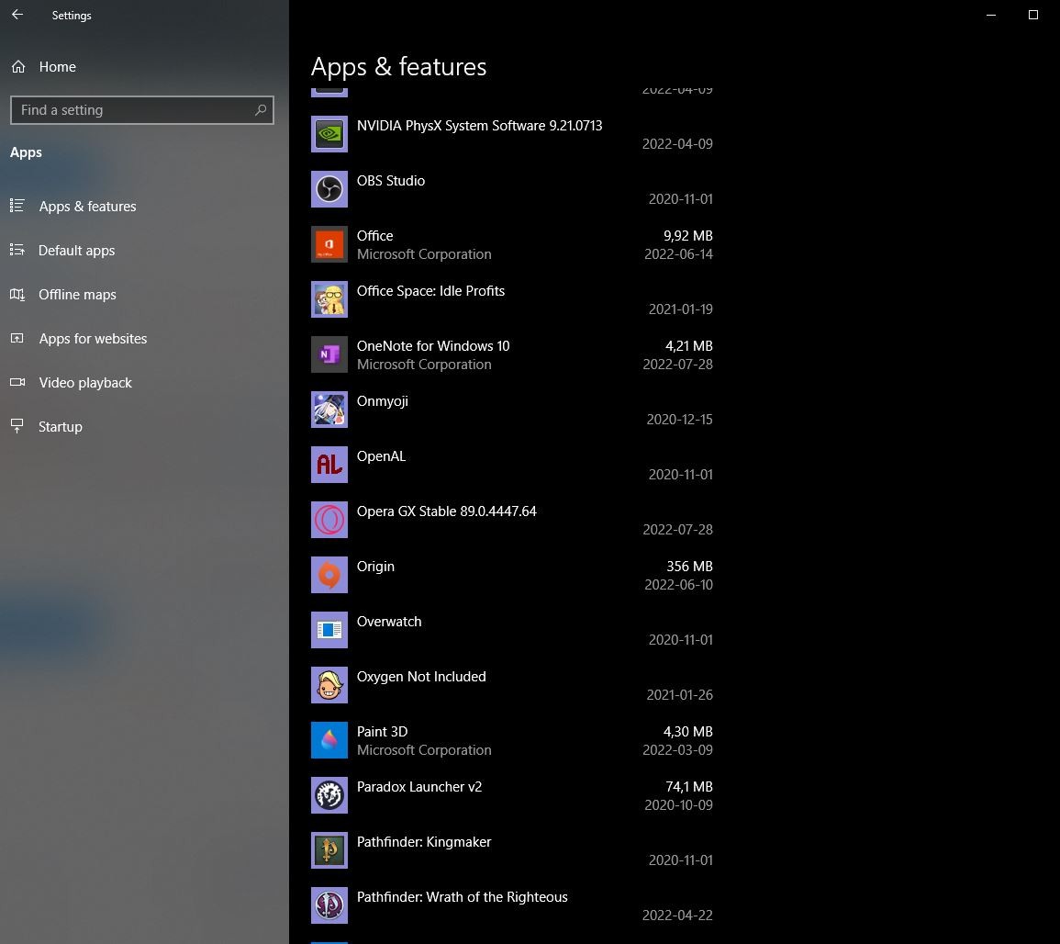Select Office Space: Idle Profits entry

430,291
